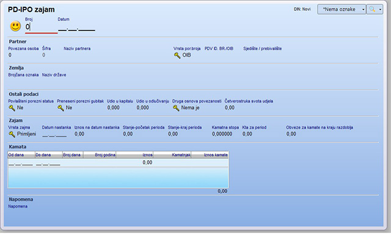The width and height of the screenshot is (391, 234).
Task: Expand the arrow next to the search magnifier
Action: 380,10
